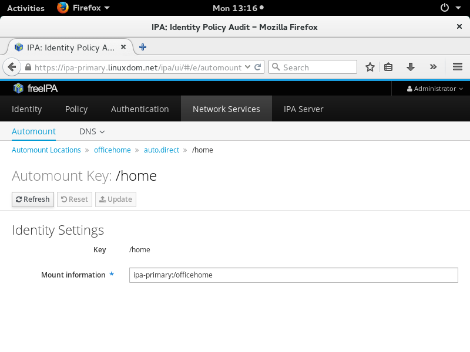470x352 pixels.
Task: Click the bookmark star icon
Action: (x=370, y=67)
